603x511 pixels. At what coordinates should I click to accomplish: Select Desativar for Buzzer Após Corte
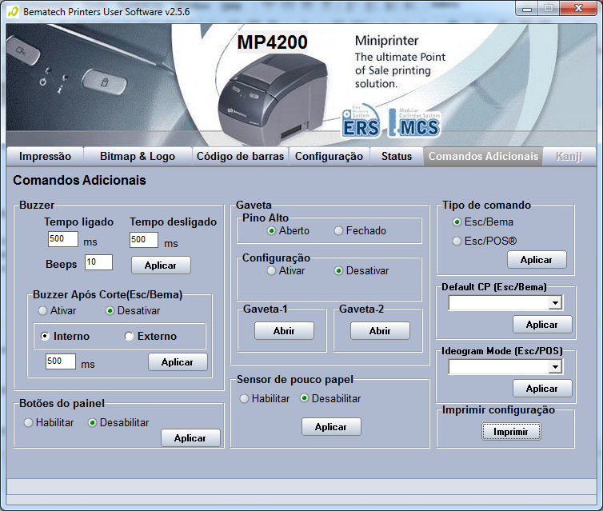tap(133, 310)
